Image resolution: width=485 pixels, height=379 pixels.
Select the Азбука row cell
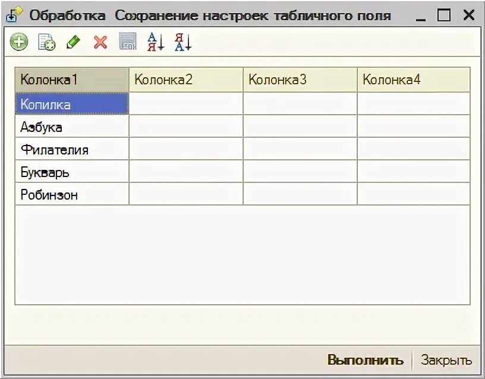[72, 126]
